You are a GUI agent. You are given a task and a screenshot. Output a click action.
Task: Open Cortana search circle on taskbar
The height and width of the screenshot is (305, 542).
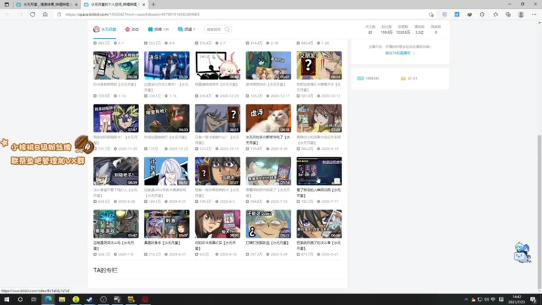click(20, 300)
